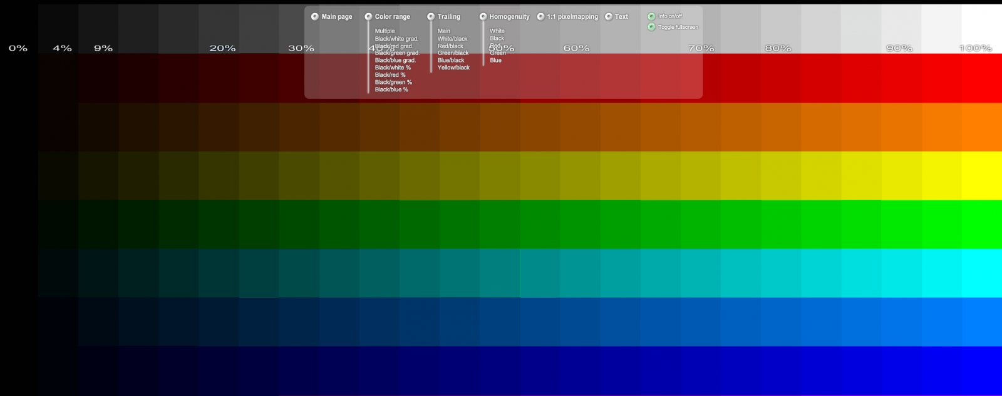Pick Blue under Homogenuity
The width and height of the screenshot is (1002, 396).
(495, 61)
